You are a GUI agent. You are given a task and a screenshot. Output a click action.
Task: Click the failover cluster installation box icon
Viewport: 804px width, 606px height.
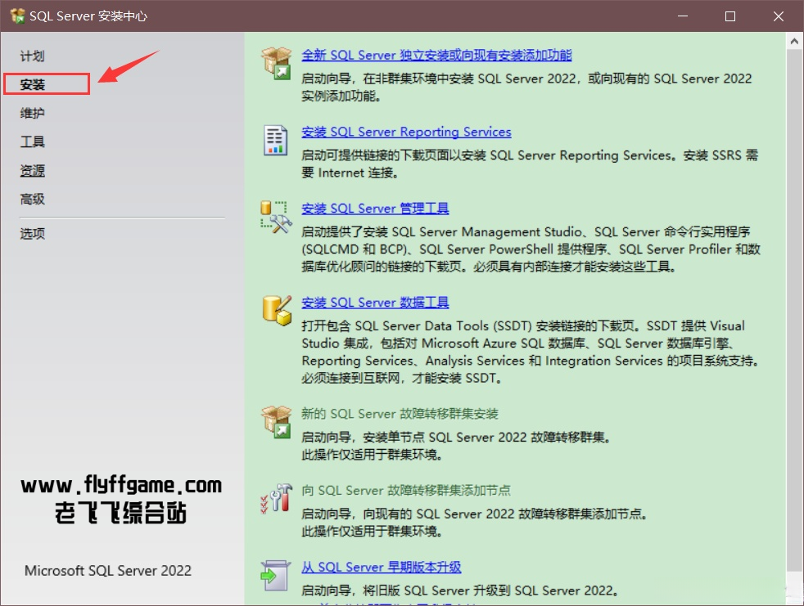(277, 422)
